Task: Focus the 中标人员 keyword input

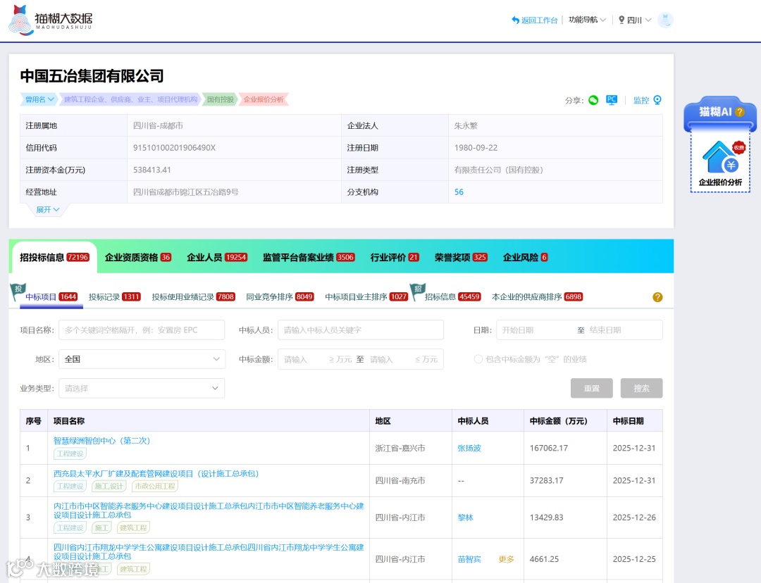Action: 361,330
